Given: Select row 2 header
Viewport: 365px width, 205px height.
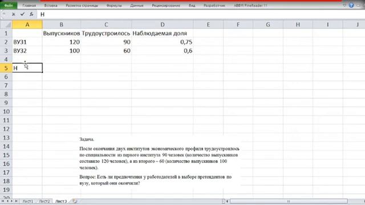Looking at the screenshot, I should pos(6,42).
